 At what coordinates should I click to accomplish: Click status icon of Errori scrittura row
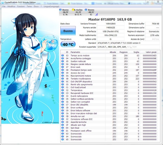(x=63, y=107)
